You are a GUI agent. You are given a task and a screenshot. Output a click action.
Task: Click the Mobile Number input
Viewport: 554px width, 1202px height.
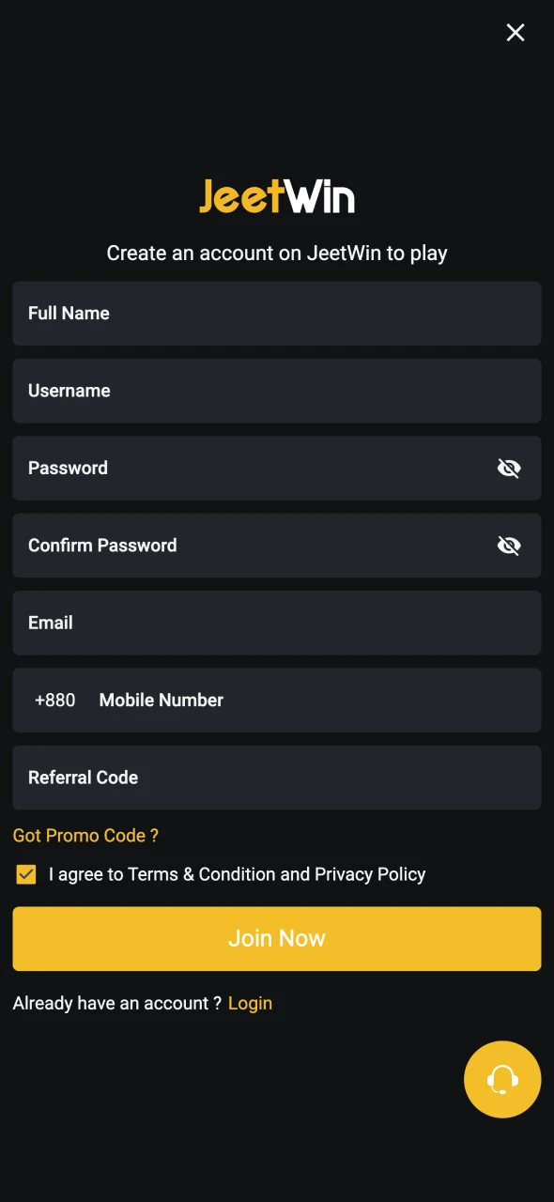[315, 701]
